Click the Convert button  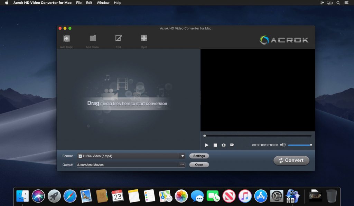pyautogui.click(x=291, y=160)
